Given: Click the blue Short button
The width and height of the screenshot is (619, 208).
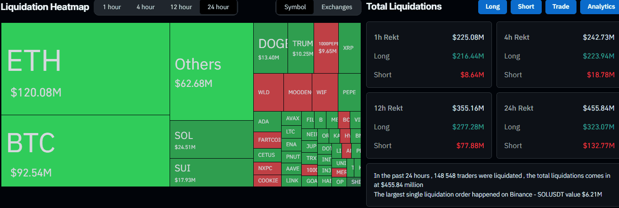Looking at the screenshot, I should (x=526, y=7).
